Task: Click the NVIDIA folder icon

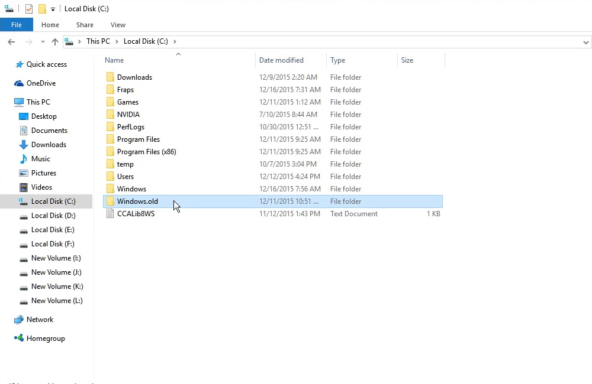Action: click(x=110, y=115)
